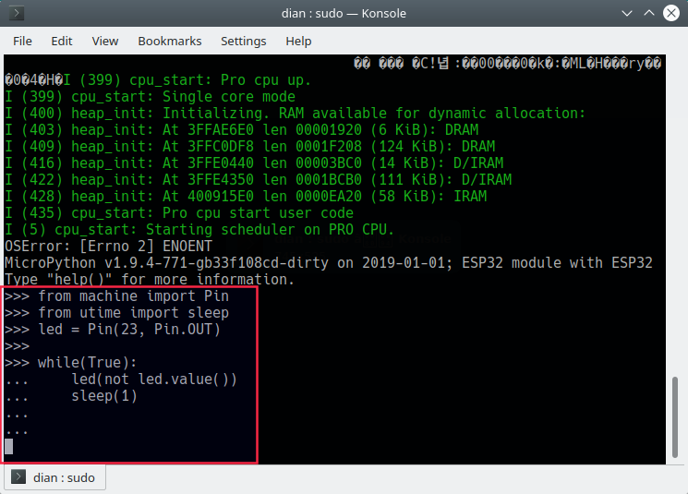This screenshot has height=494, width=688.
Task: Open the Bookmarks menu
Action: pos(170,41)
